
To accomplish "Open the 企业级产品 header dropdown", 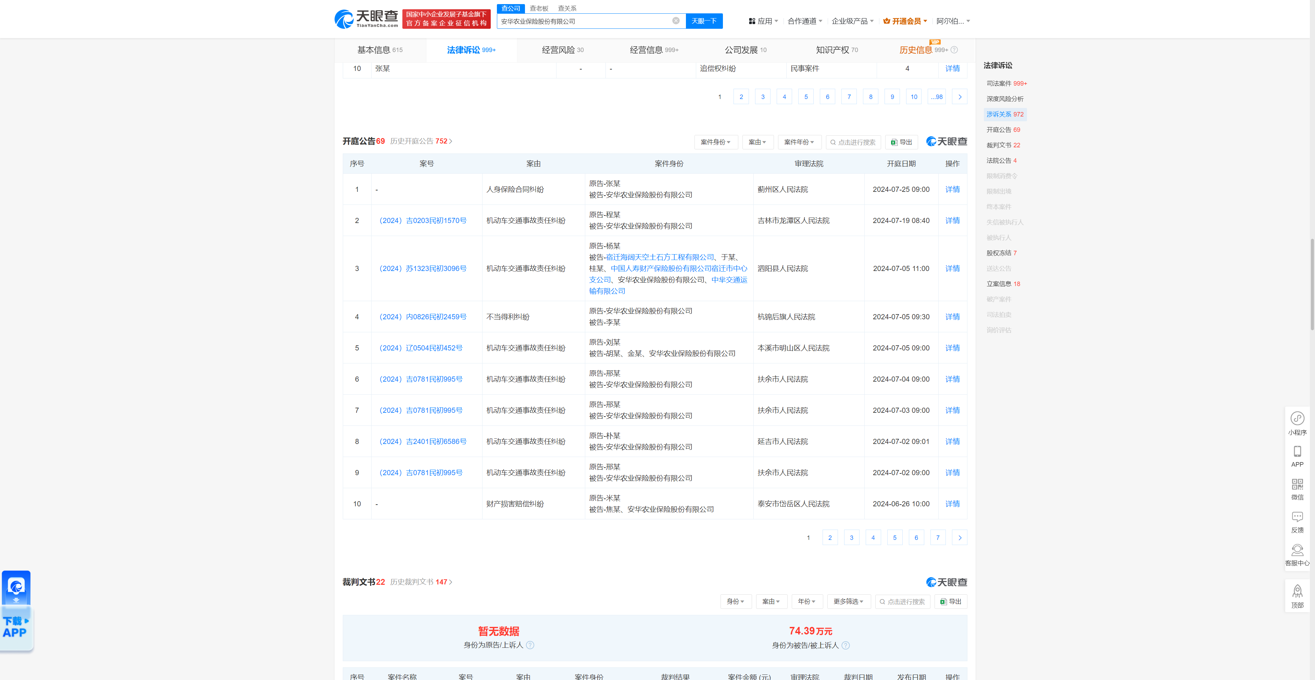I will click(852, 21).
